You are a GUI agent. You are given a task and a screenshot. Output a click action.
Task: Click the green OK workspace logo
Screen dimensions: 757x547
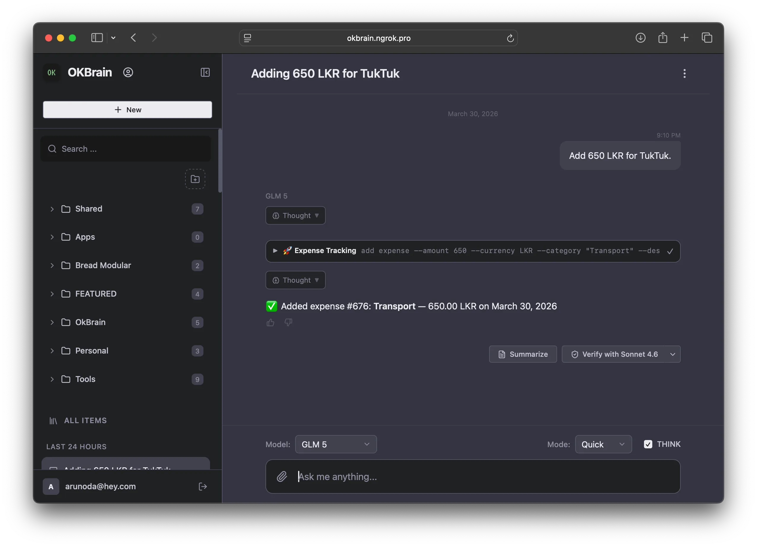[x=51, y=72]
